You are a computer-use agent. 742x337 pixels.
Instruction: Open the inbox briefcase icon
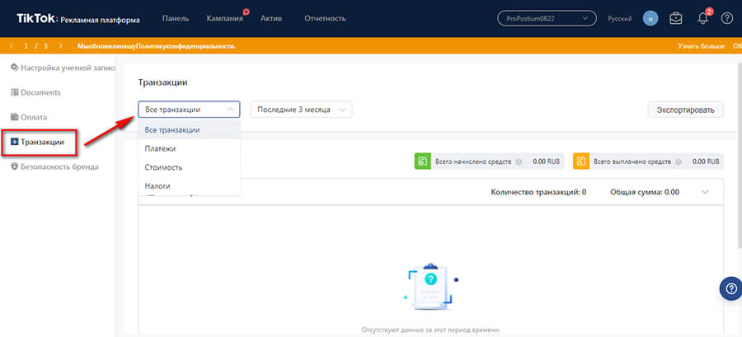(676, 18)
